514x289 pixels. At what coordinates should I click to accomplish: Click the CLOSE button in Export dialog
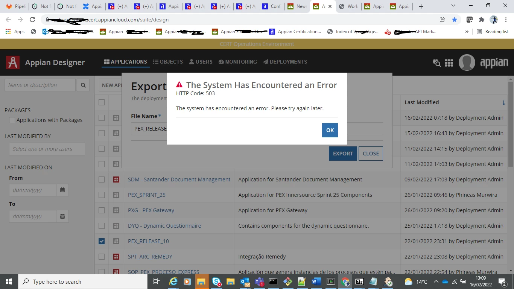click(x=371, y=154)
